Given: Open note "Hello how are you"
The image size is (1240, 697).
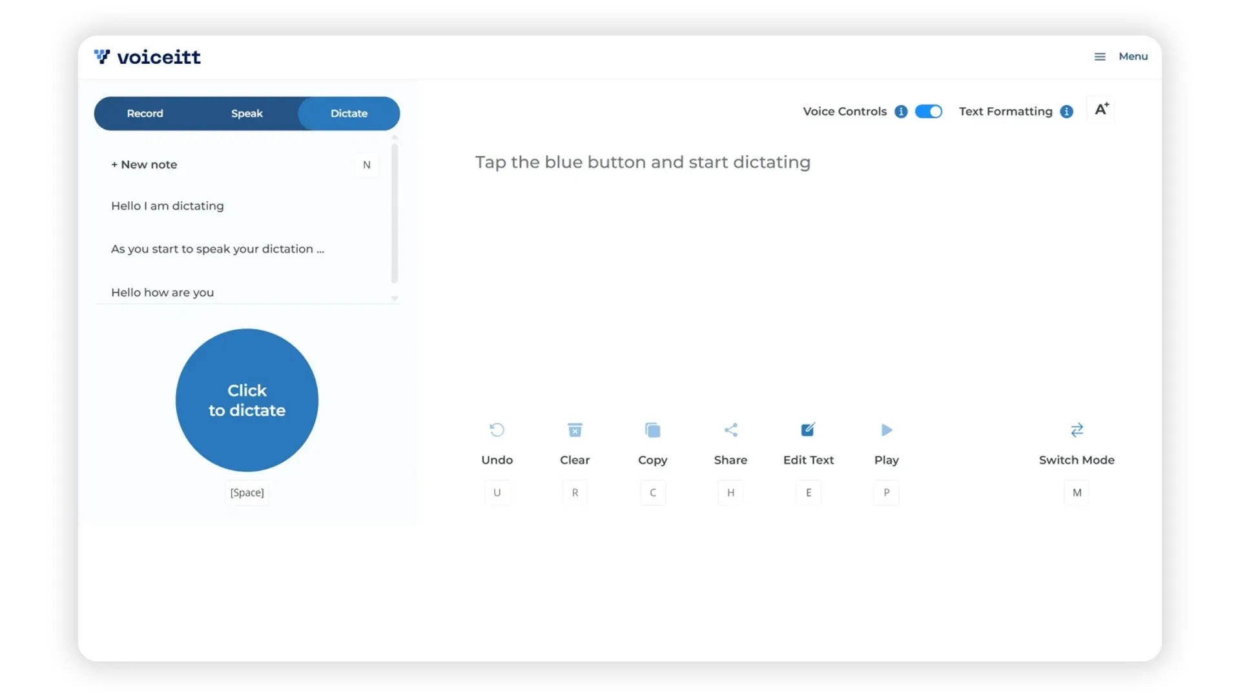Looking at the screenshot, I should pyautogui.click(x=162, y=292).
